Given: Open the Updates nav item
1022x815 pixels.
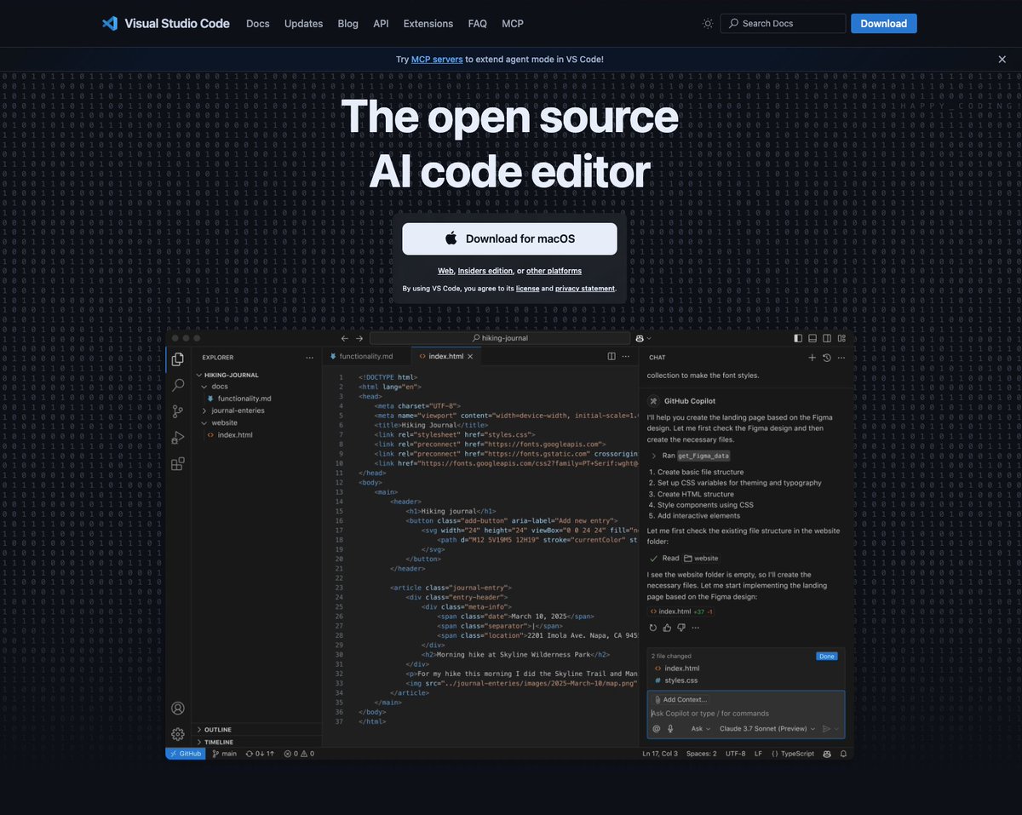Looking at the screenshot, I should pyautogui.click(x=303, y=24).
